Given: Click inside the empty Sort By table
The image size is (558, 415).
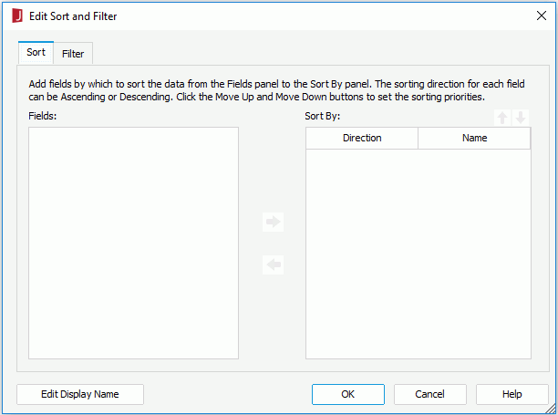Looking at the screenshot, I should (x=418, y=254).
